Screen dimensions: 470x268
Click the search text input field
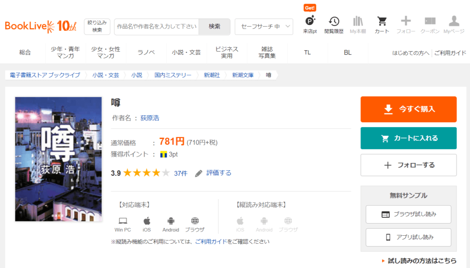point(156,27)
